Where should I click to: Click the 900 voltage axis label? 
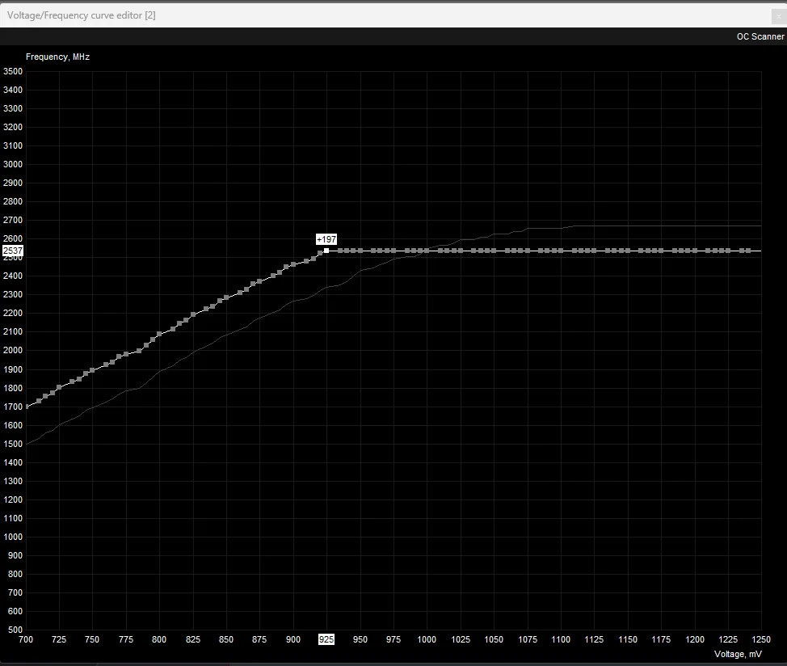tap(293, 639)
